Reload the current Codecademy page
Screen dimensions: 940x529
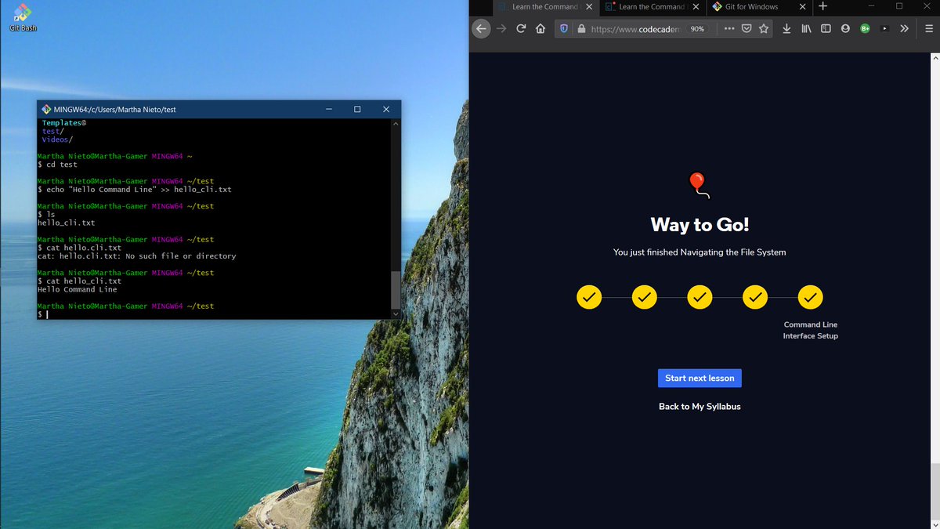click(x=521, y=28)
